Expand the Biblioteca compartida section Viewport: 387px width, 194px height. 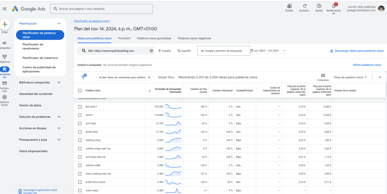coord(40,82)
